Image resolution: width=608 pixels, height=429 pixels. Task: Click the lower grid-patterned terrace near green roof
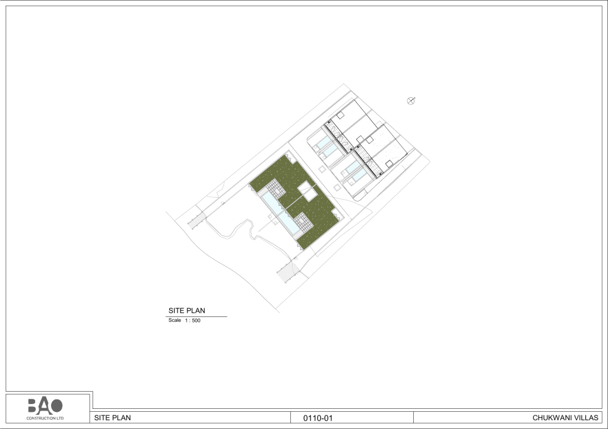303,222
